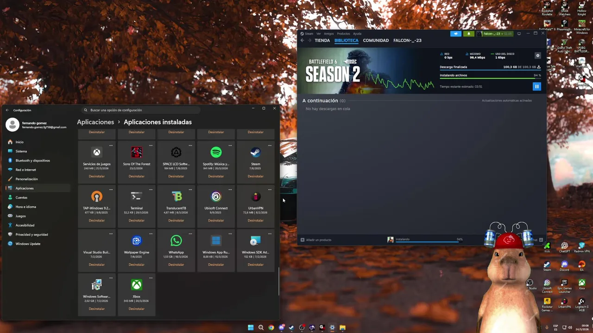Viewport: 593px width, 333px height.
Task: Open Cuentas in Settings sidebar
Action: pyautogui.click(x=38, y=197)
